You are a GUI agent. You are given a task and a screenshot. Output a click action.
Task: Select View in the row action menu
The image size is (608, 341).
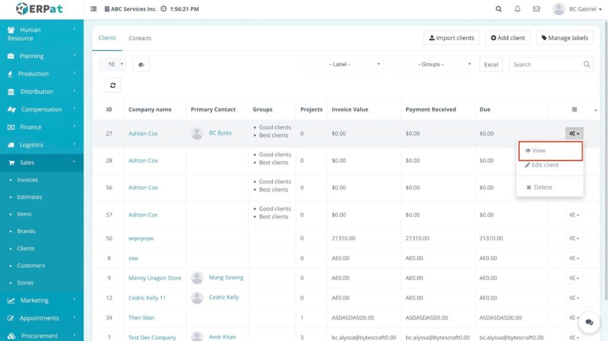click(550, 151)
